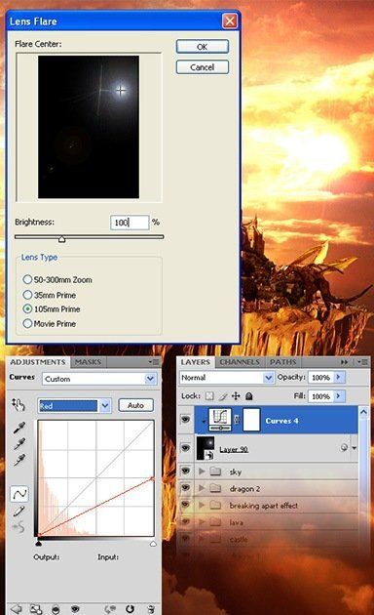The height and width of the screenshot is (615, 374).
Task: Switch to the Paths tab
Action: click(x=282, y=362)
